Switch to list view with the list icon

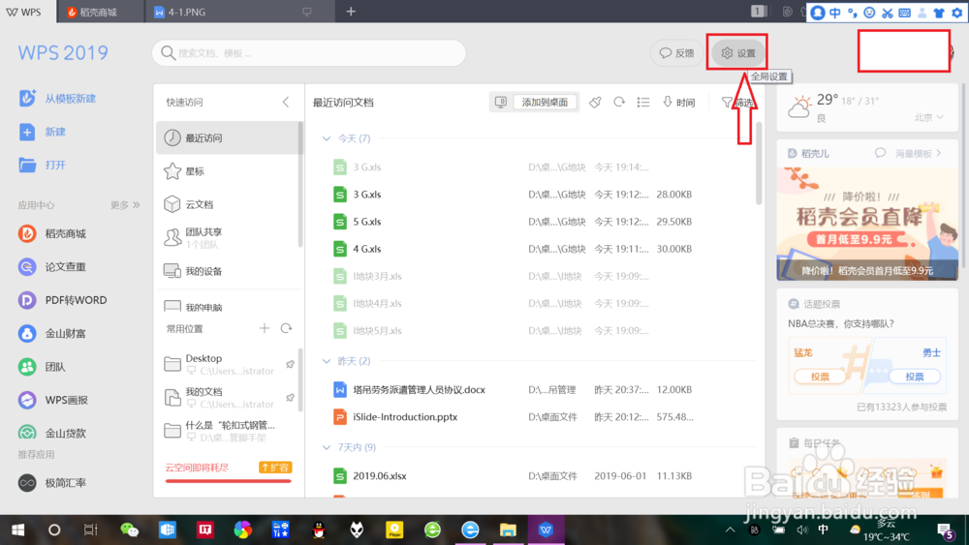click(643, 102)
